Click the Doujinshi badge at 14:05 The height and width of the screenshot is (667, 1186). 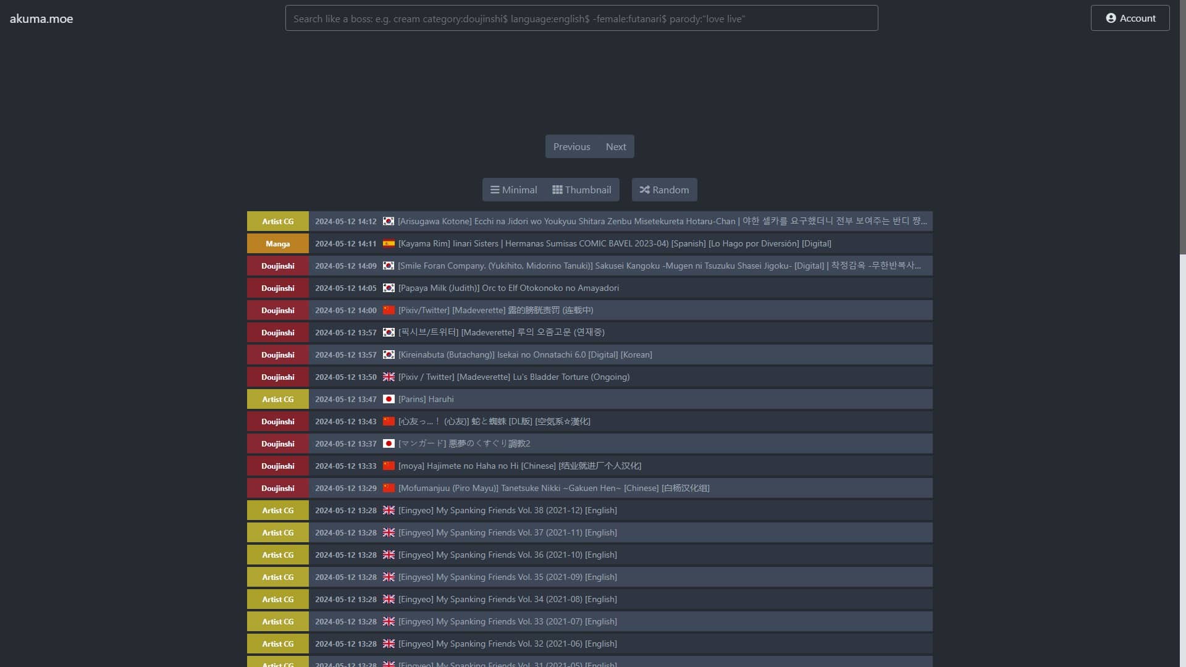pyautogui.click(x=278, y=288)
